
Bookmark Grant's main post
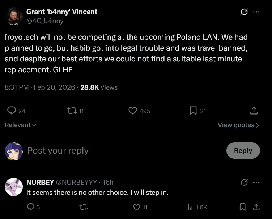tap(193, 111)
